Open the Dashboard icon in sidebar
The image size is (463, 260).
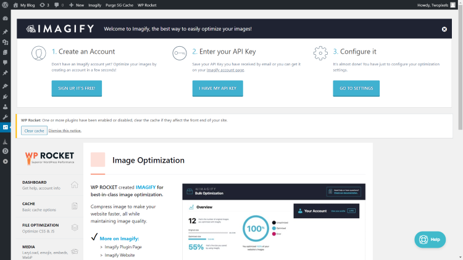coord(5,18)
